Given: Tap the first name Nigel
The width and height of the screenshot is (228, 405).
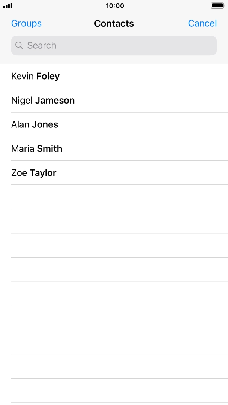Looking at the screenshot, I should 22,100.
